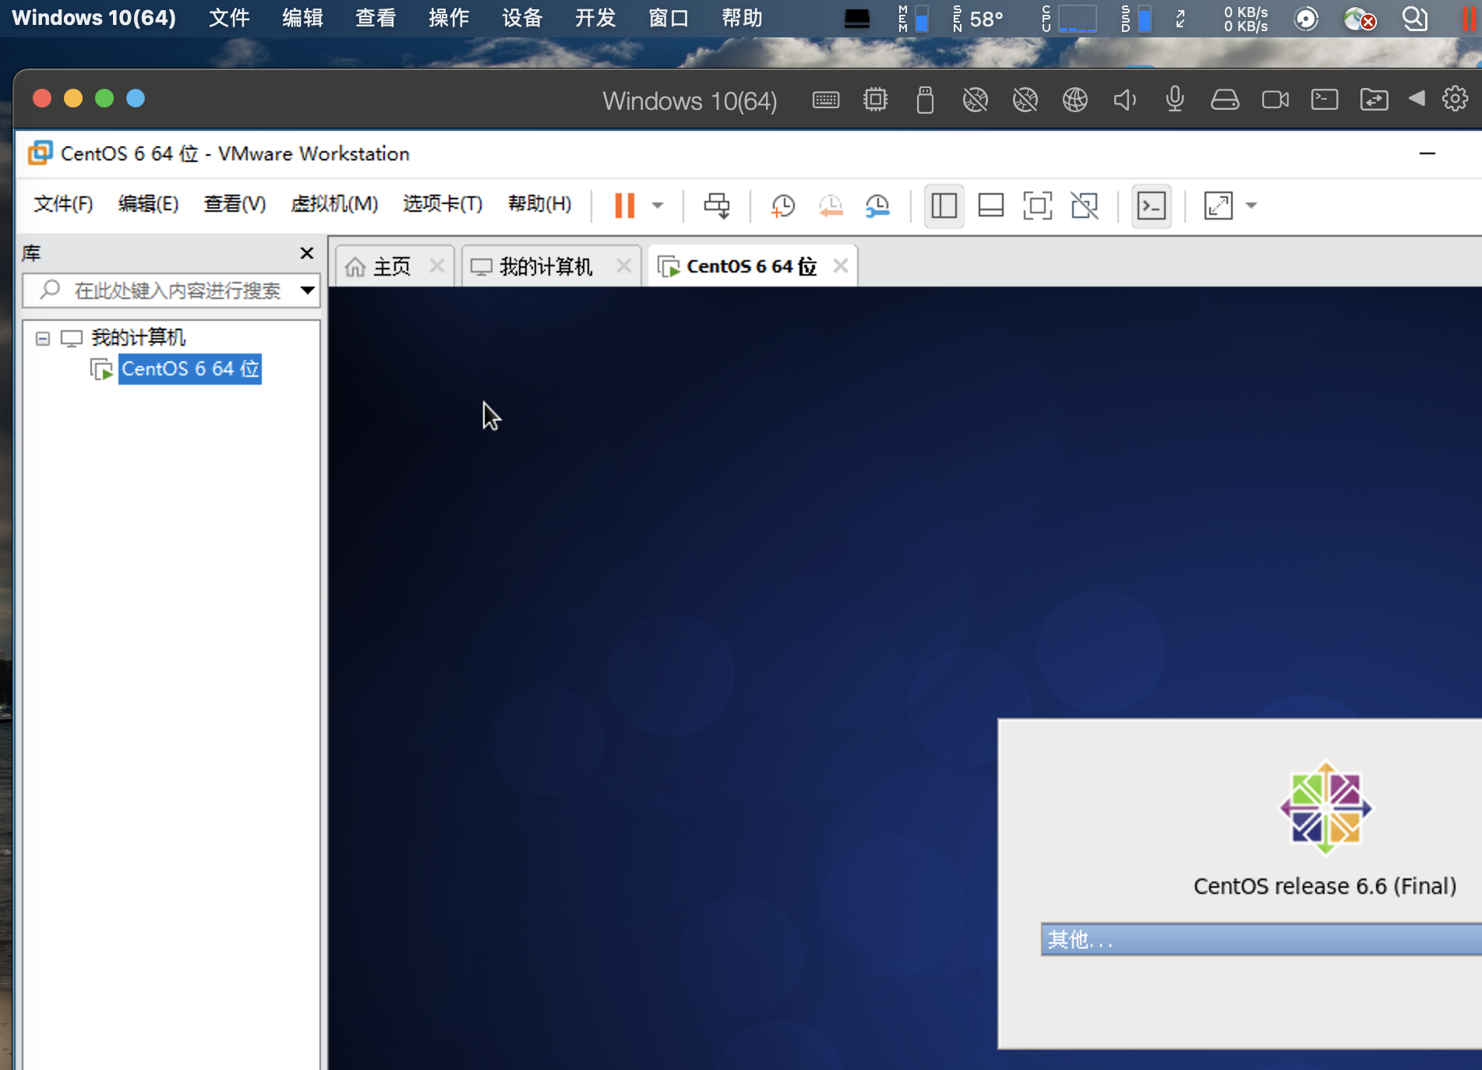Toggle the microphone icon
This screenshot has height=1070, width=1482.
[x=1175, y=100]
